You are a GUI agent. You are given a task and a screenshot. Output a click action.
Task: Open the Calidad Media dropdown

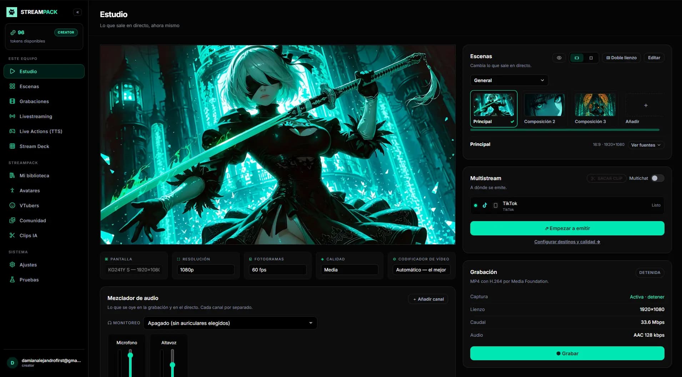pos(350,270)
